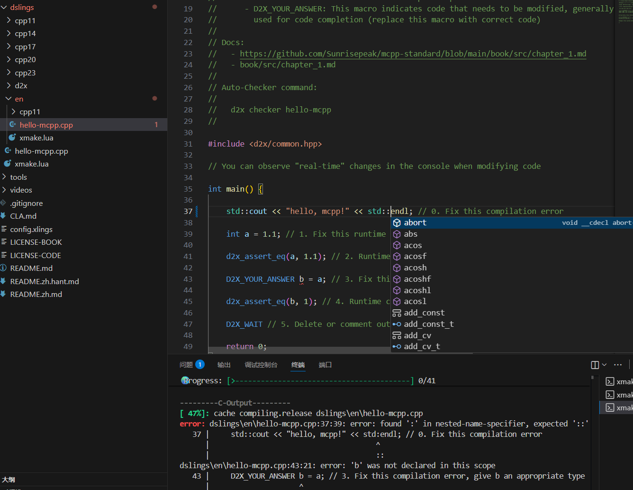This screenshot has width=633, height=490.
Task: Open the terminal launch profile dropdown chevron
Action: pos(604,365)
